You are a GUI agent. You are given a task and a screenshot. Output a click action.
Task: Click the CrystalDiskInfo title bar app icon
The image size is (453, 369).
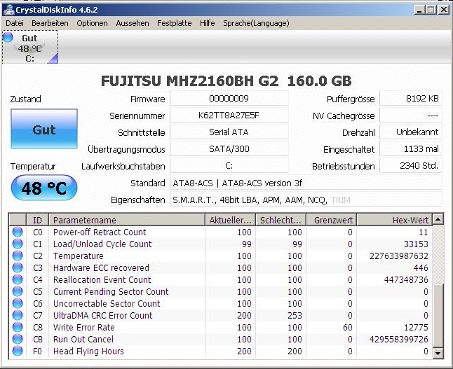click(x=8, y=10)
